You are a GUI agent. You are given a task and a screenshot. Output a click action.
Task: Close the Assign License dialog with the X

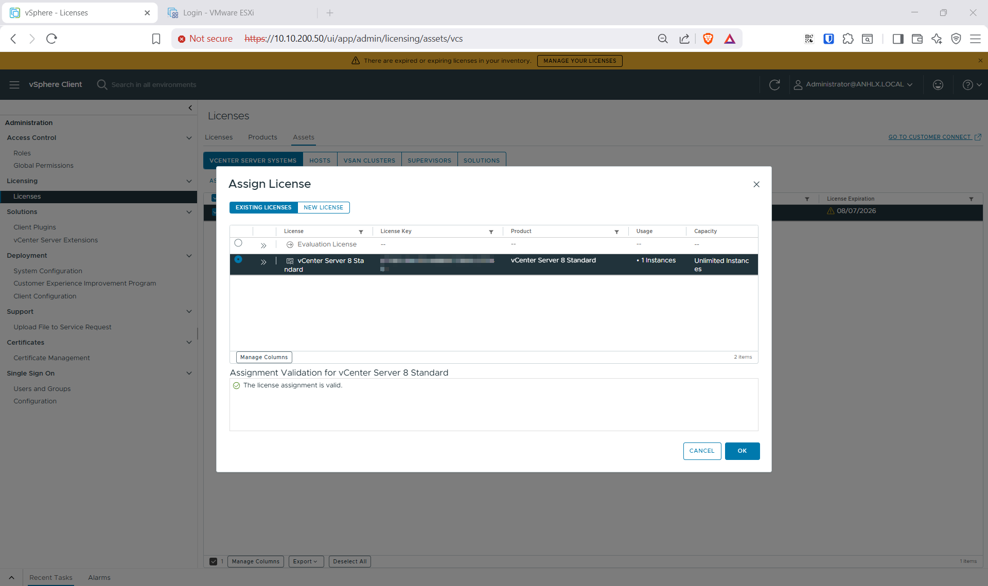tap(756, 184)
